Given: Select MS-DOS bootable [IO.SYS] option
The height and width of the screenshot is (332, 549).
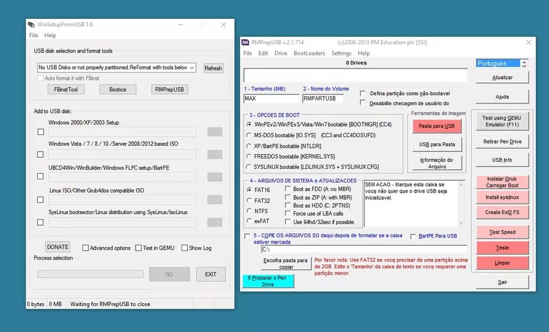Looking at the screenshot, I should (x=249, y=135).
